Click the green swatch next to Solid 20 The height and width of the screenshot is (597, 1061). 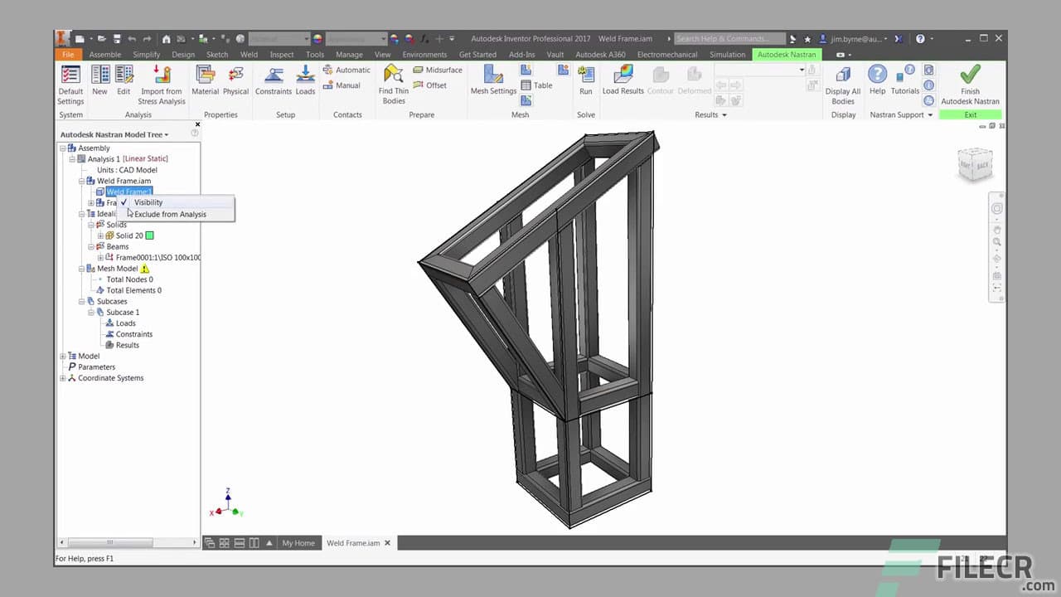150,235
